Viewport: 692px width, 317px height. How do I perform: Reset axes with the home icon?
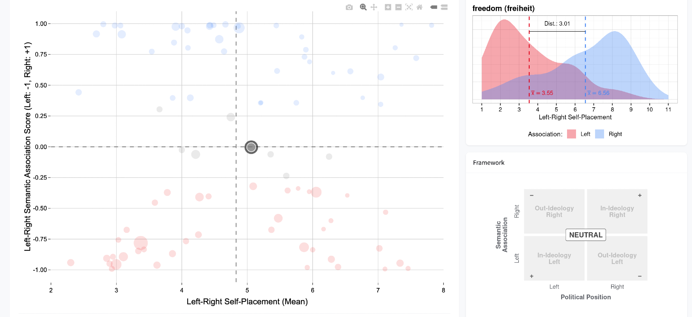420,7
